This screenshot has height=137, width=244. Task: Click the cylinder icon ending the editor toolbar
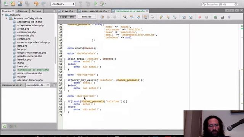click(x=229, y=17)
